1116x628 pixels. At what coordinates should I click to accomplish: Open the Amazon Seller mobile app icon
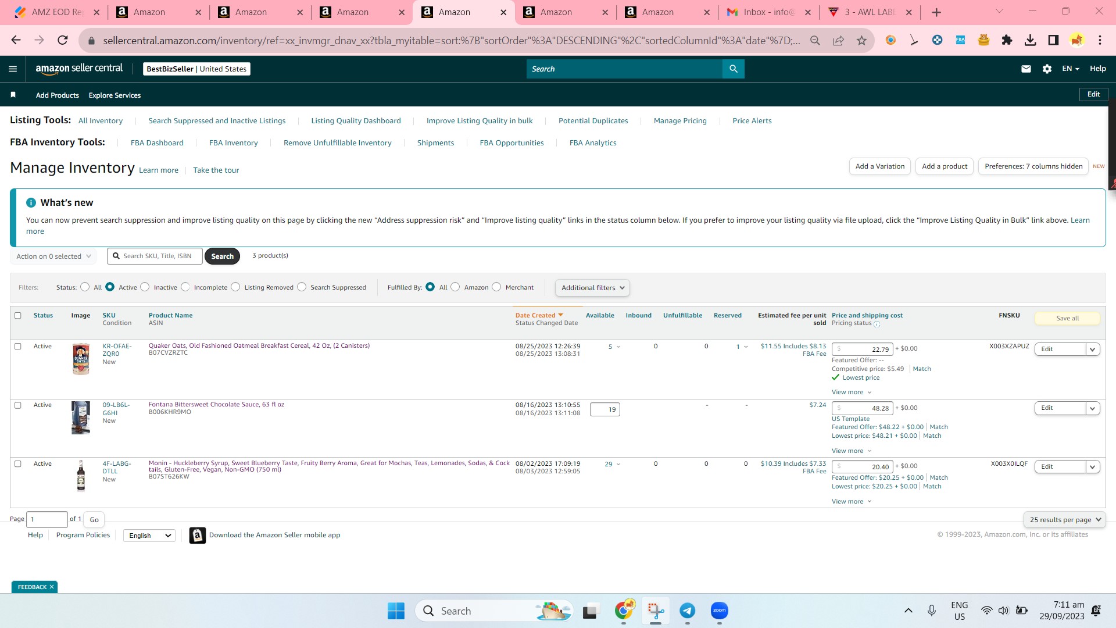click(198, 535)
